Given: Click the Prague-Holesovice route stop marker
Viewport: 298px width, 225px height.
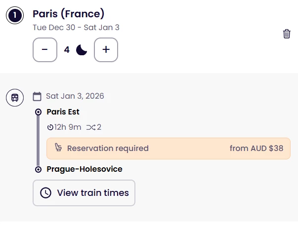Looking at the screenshot, I should (38, 169).
